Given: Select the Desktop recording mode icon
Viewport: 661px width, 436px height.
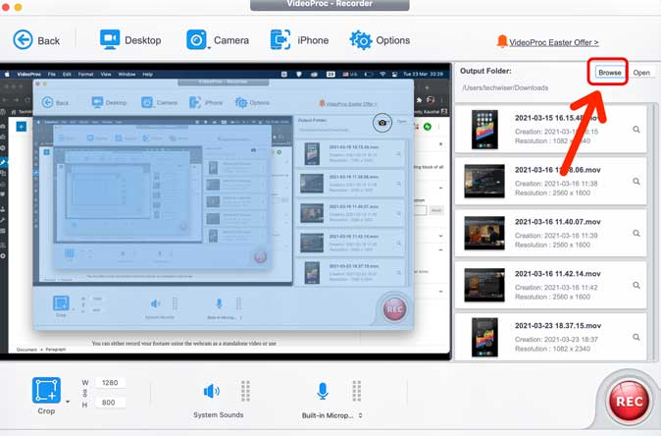Looking at the screenshot, I should pos(110,39).
